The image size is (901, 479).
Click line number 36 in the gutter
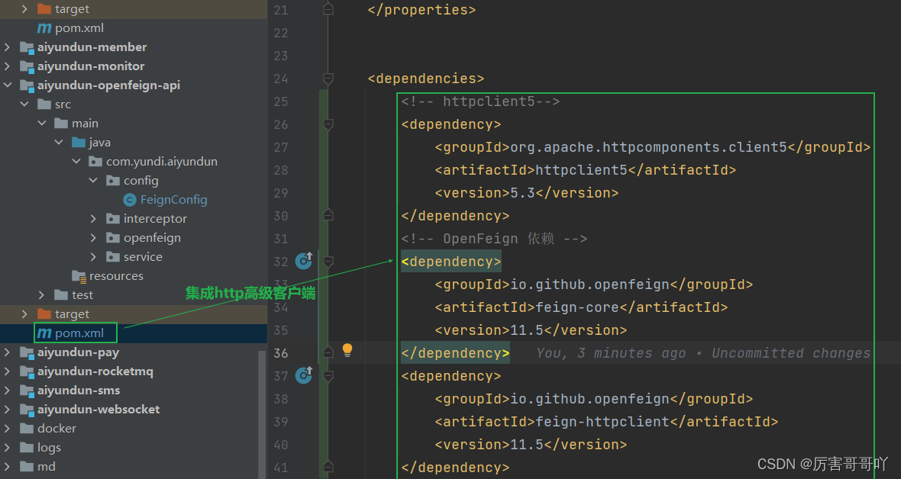pos(280,352)
